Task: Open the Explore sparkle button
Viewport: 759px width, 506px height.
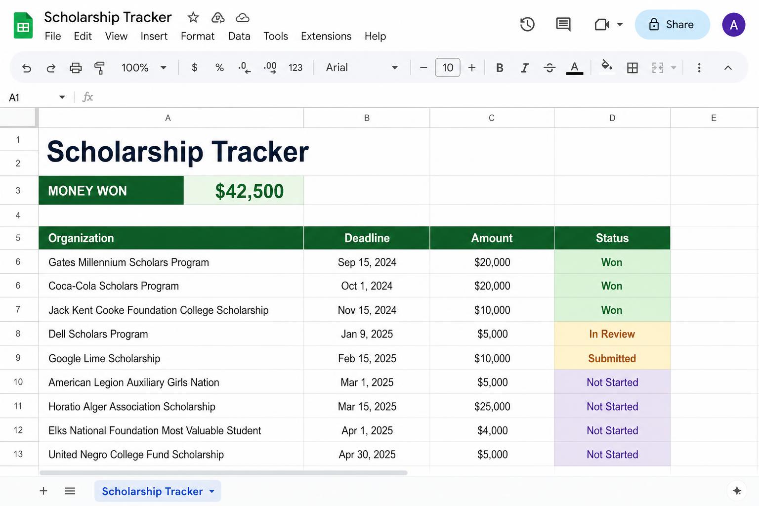Action: [x=737, y=491]
